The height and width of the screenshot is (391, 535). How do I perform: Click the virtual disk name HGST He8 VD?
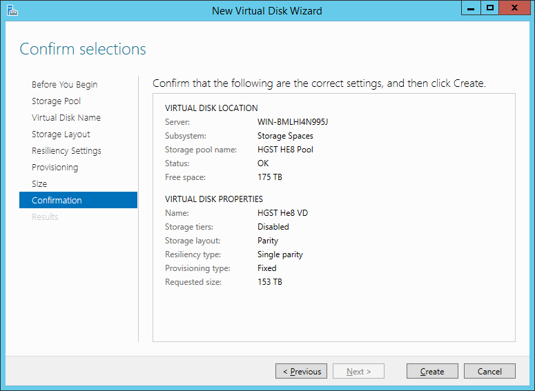(x=282, y=213)
